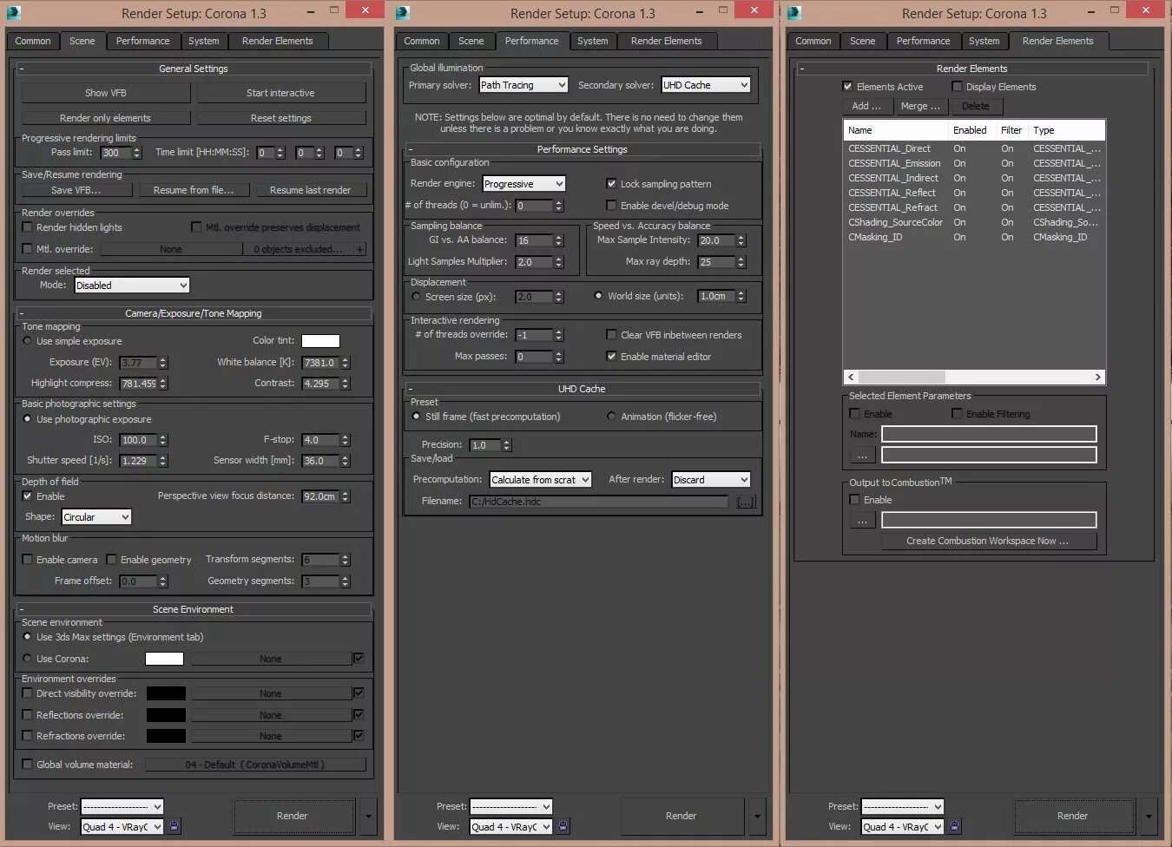Click the plus button next to objects excluded
This screenshot has height=847, width=1172.
[x=359, y=249]
